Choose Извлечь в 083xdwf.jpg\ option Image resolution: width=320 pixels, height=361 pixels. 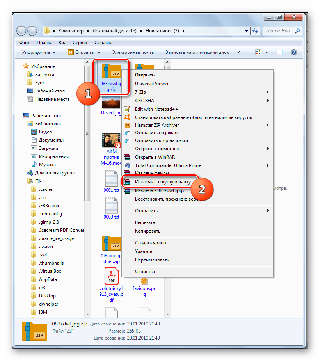[159, 190]
